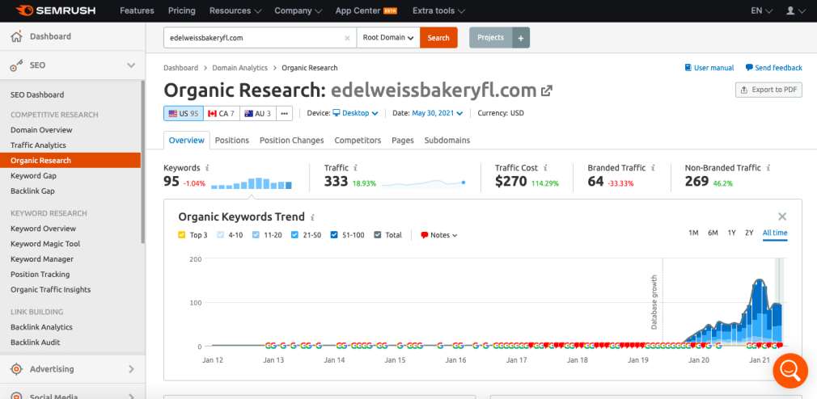The height and width of the screenshot is (399, 817).
Task: Open the Competitors tab
Action: tap(358, 141)
